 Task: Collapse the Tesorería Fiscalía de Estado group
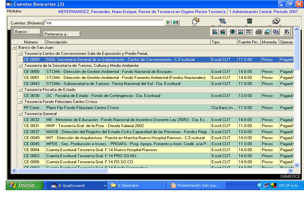click(20, 90)
